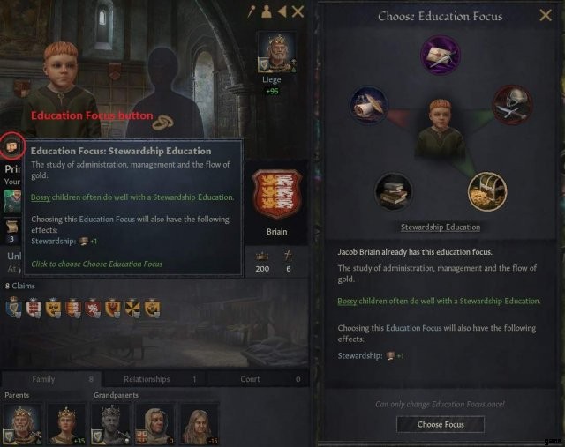Image resolution: width=565 pixels, height=447 pixels.
Task: Select the Martial education helmet icon
Action: pos(512,105)
